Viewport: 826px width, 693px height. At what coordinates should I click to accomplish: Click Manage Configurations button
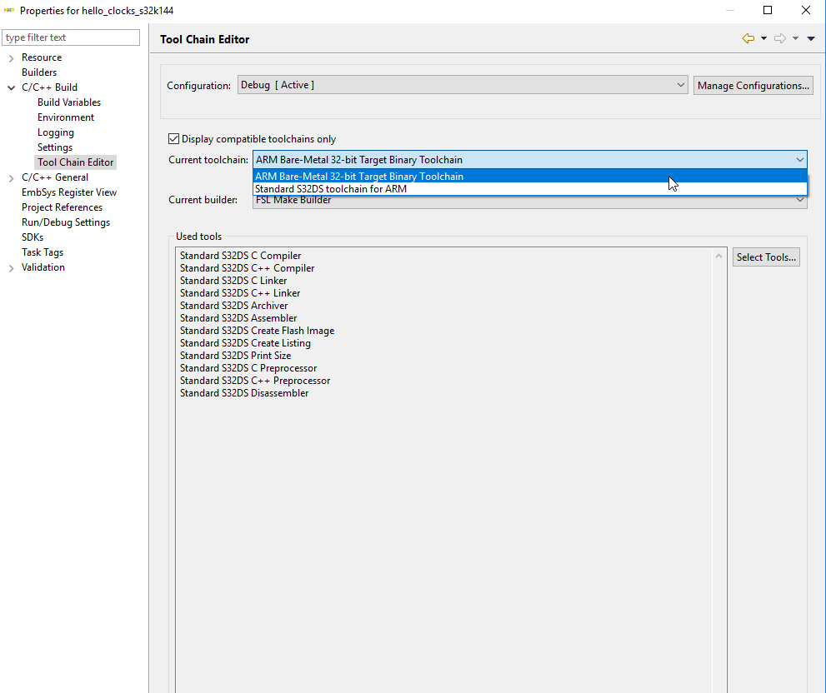point(753,85)
